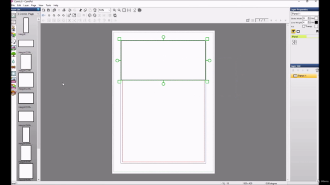This screenshot has height=185, width=330.
Task: Open the File menu
Action: (13, 5)
